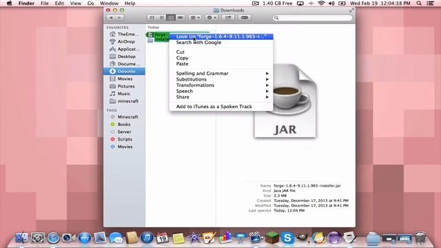Viewport: 441px width, 248px height.
Task: Open Applications in the sidebar
Action: tap(124, 49)
